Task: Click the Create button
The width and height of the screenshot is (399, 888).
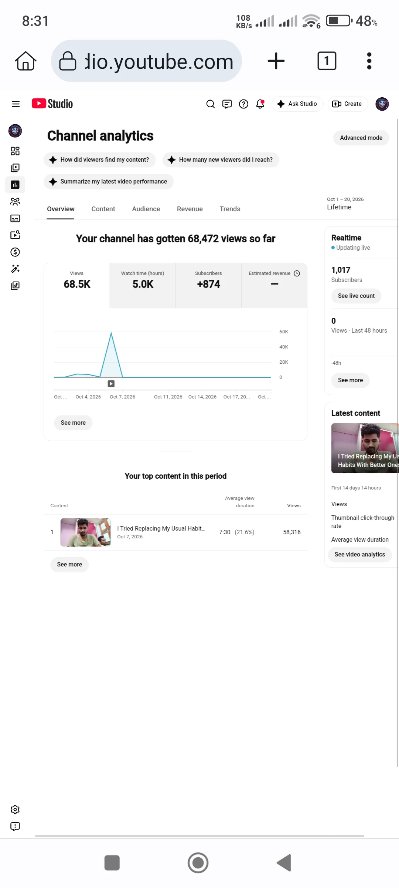Action: pyautogui.click(x=348, y=104)
